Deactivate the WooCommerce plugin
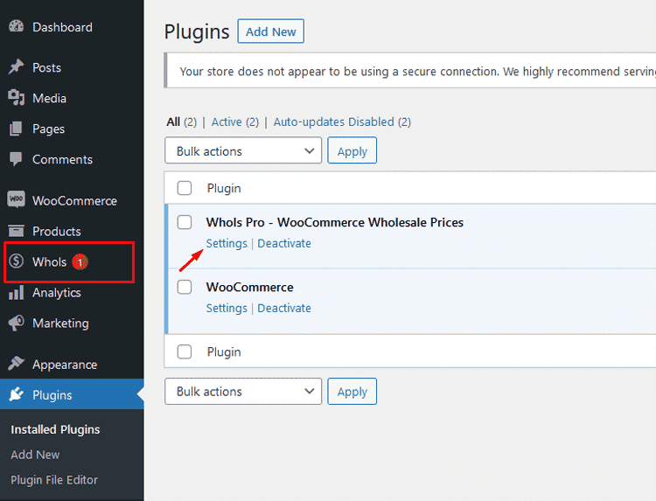The height and width of the screenshot is (501, 656). point(284,309)
